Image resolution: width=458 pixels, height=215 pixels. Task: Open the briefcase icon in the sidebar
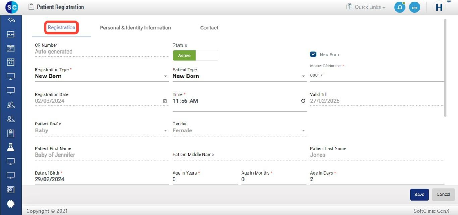[x=11, y=34]
